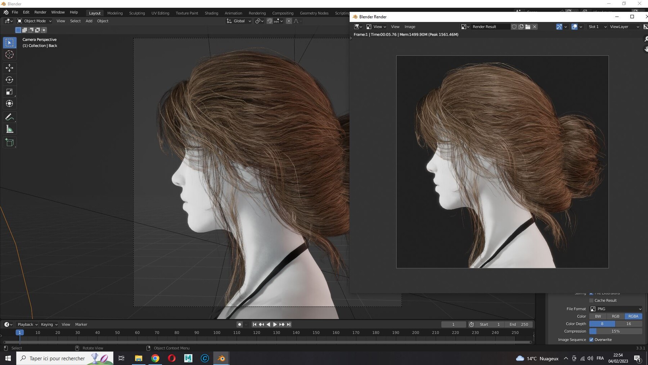Open Chrome from the Windows taskbar
The height and width of the screenshot is (365, 648).
[155, 358]
